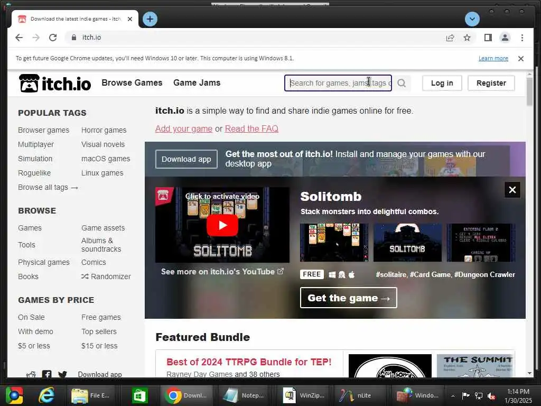Viewport: 541px width, 406px height.
Task: Click Learn more in update bar
Action: click(493, 58)
